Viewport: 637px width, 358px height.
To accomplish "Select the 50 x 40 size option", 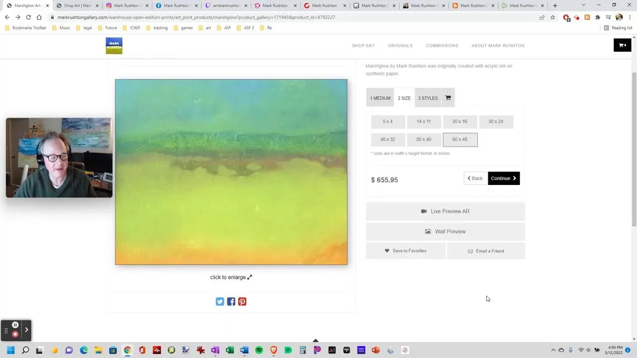I will 424,139.
